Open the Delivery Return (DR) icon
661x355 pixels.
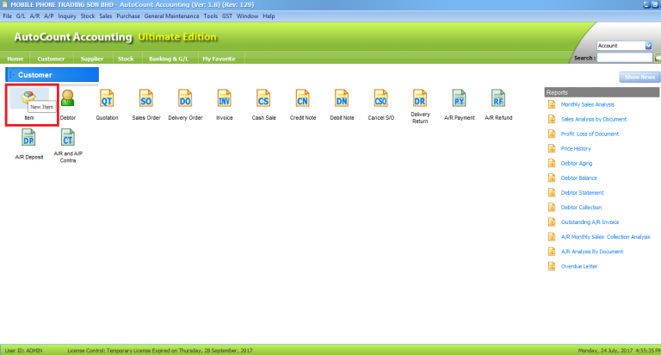[x=420, y=98]
